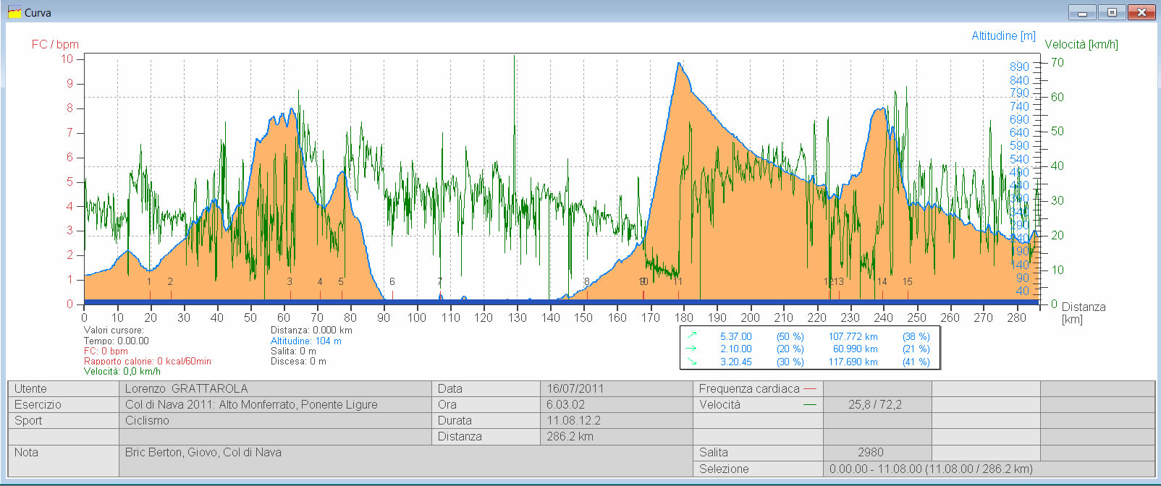Select lap marker 7 on the chart
The width and height of the screenshot is (1161, 486).
pyautogui.click(x=439, y=282)
